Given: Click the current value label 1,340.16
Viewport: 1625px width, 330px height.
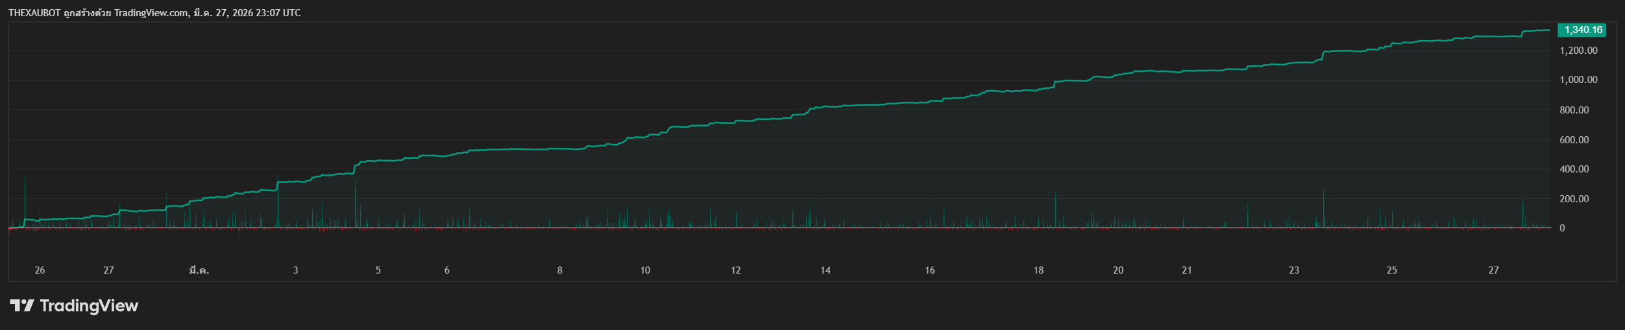Looking at the screenshot, I should (x=1583, y=30).
